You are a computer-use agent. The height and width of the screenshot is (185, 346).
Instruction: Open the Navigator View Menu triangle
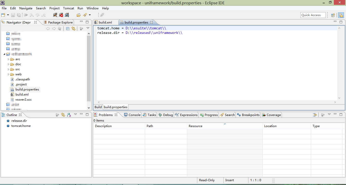[88, 28]
